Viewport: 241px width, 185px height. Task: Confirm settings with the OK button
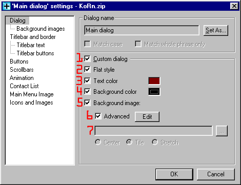click(x=174, y=174)
